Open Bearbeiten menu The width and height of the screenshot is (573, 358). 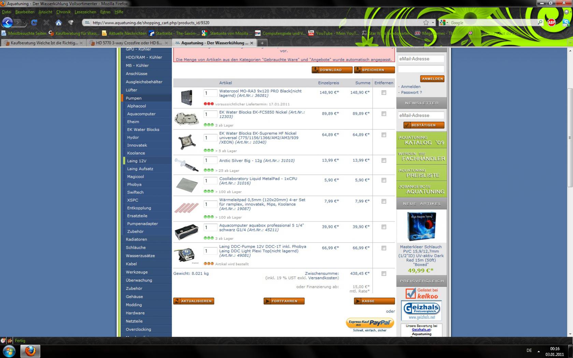(x=25, y=12)
